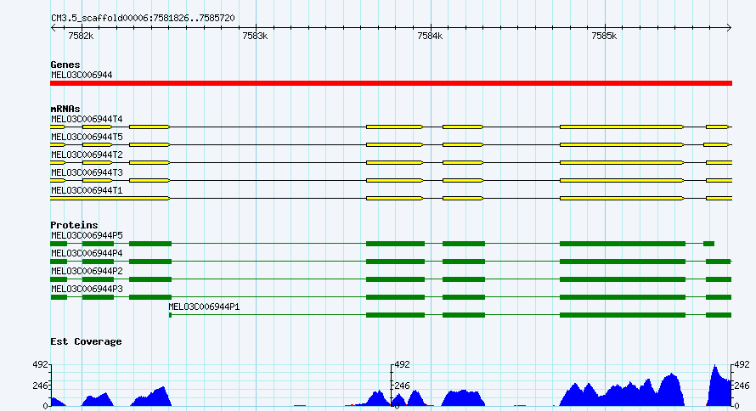Select the red MELO3C006944 gene bar
The height and width of the screenshot is (411, 756).
pyautogui.click(x=391, y=83)
